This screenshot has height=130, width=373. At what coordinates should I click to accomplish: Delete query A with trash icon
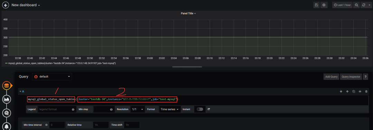pos(366,91)
